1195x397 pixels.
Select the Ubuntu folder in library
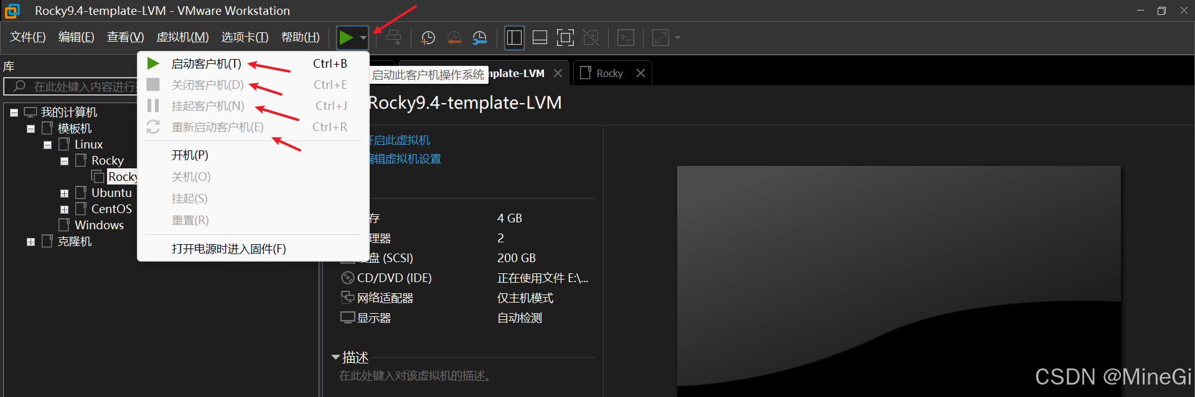pyautogui.click(x=111, y=193)
